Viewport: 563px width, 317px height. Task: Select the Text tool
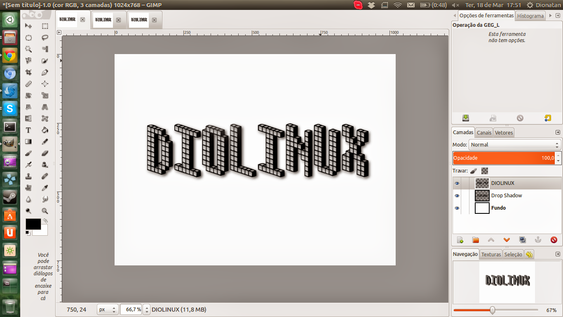point(28,130)
